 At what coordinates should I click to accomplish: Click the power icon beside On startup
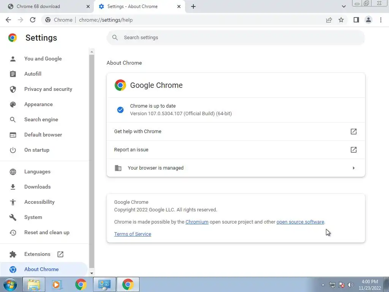(13, 150)
